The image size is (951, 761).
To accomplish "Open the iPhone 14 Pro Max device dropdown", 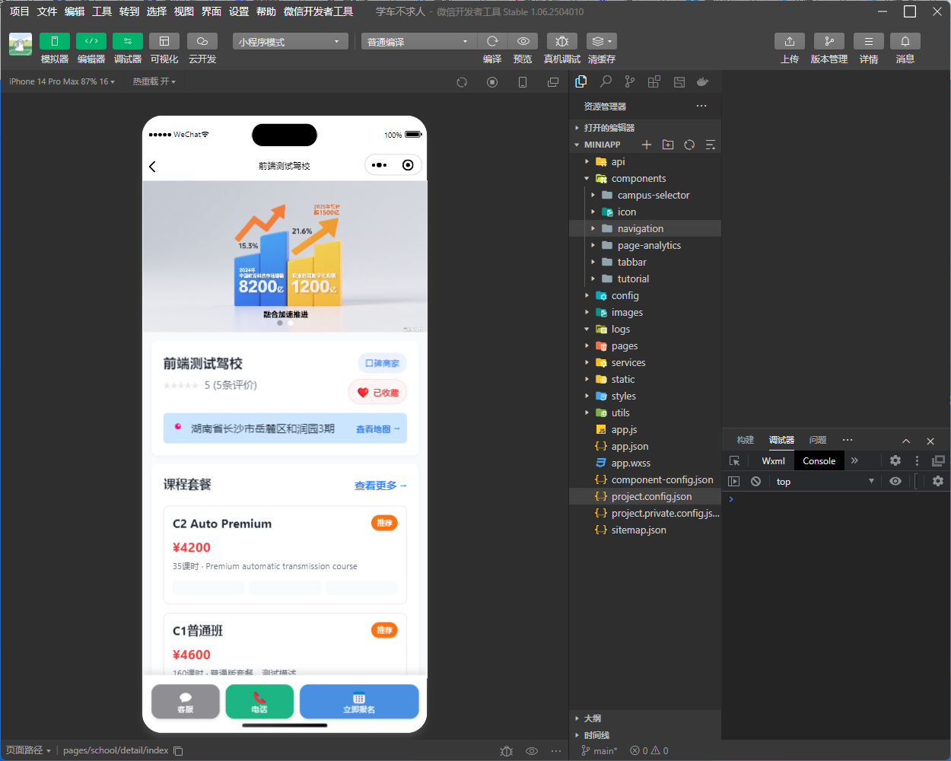I will [61, 81].
